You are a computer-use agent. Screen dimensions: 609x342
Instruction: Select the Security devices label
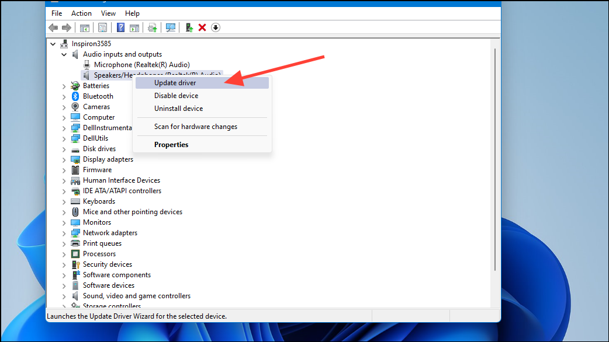coord(108,264)
